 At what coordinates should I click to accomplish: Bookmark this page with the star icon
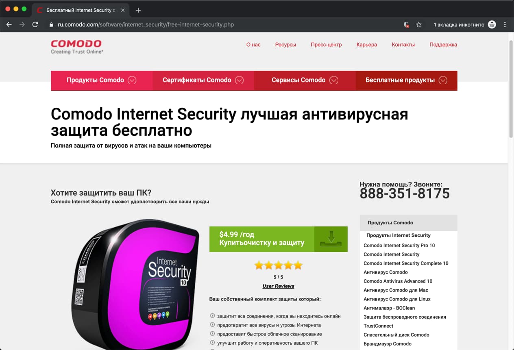(419, 24)
